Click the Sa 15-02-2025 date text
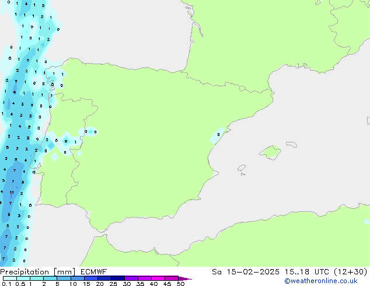This screenshot has height=286, width=370. pyautogui.click(x=246, y=272)
